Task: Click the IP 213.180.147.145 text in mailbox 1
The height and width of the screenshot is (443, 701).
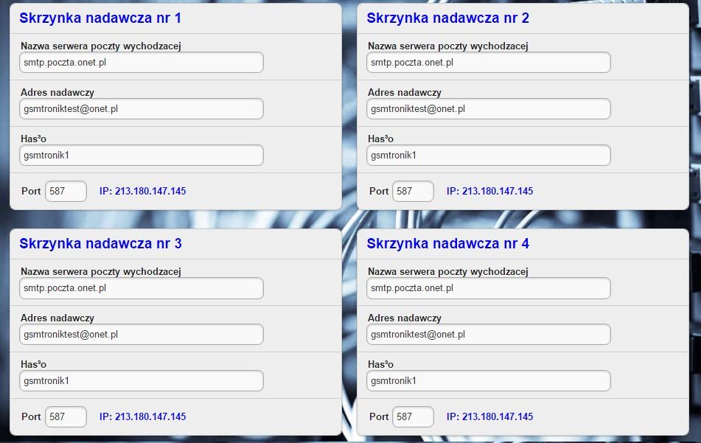Action: tap(142, 192)
